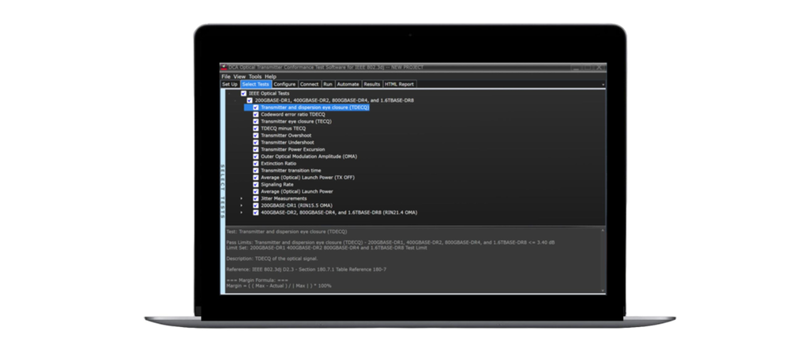The width and height of the screenshot is (790, 357).
Task: Click the application icon in the title bar
Action: click(225, 68)
